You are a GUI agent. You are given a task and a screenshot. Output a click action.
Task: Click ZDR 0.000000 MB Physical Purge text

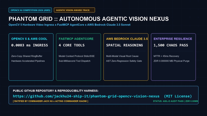pos(172,61)
